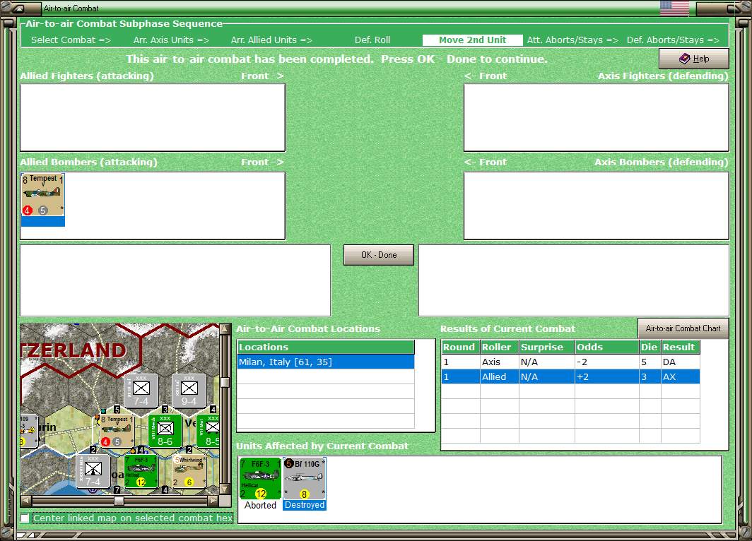Click the green 8-6 mech unit on map

click(x=165, y=431)
